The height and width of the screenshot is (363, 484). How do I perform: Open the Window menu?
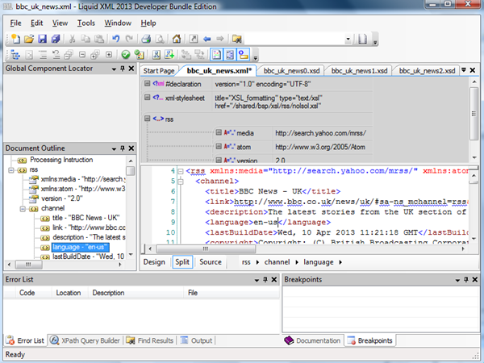click(118, 23)
